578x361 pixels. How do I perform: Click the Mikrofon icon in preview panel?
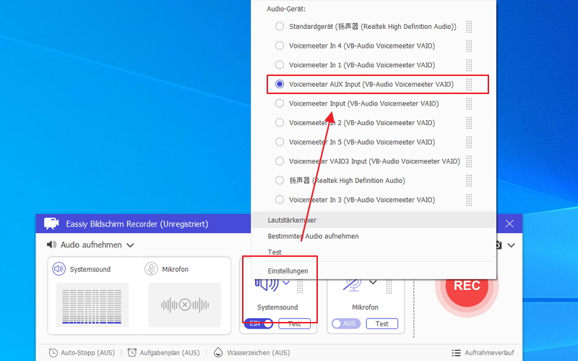[x=151, y=269]
